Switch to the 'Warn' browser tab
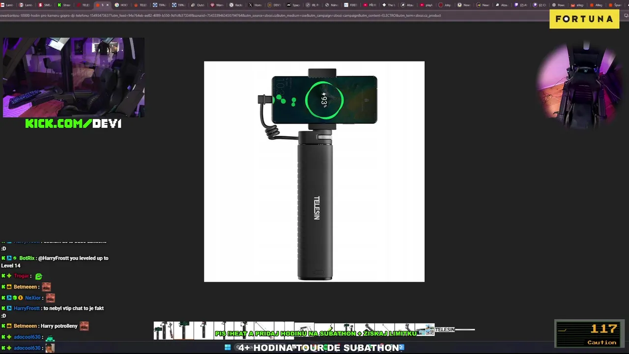Viewport: 629px width, 354px height. coord(217,5)
